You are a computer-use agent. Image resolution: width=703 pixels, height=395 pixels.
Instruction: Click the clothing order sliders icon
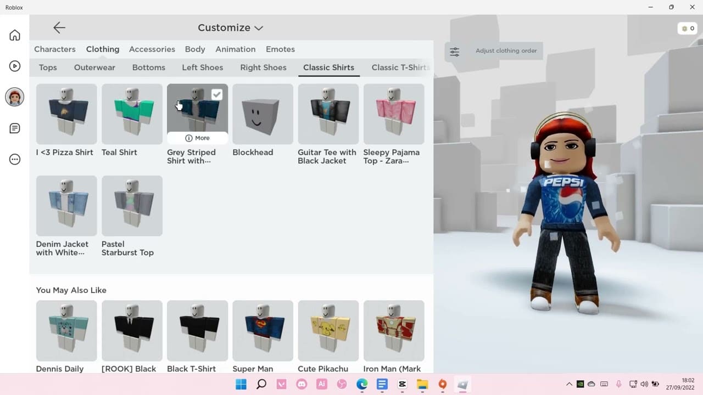click(x=455, y=52)
